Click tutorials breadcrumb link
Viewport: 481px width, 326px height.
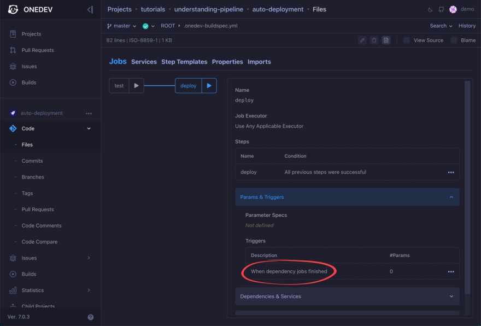click(152, 9)
